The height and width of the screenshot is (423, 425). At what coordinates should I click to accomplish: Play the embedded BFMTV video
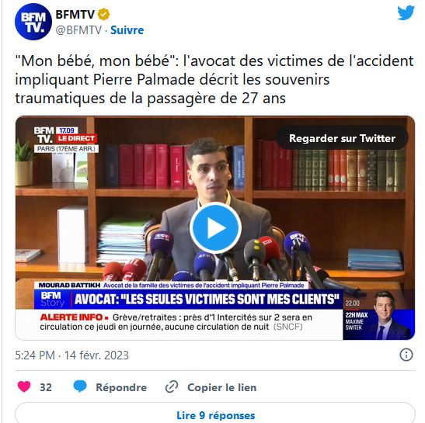pos(215,228)
